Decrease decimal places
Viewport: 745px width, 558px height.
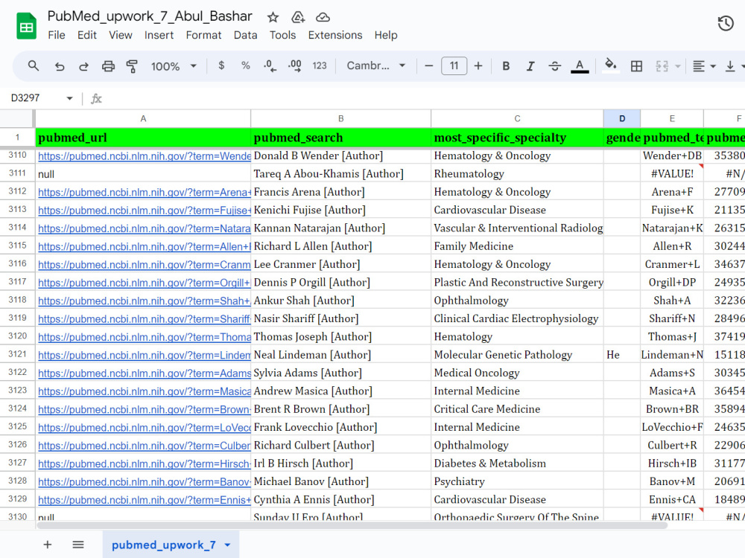(270, 66)
